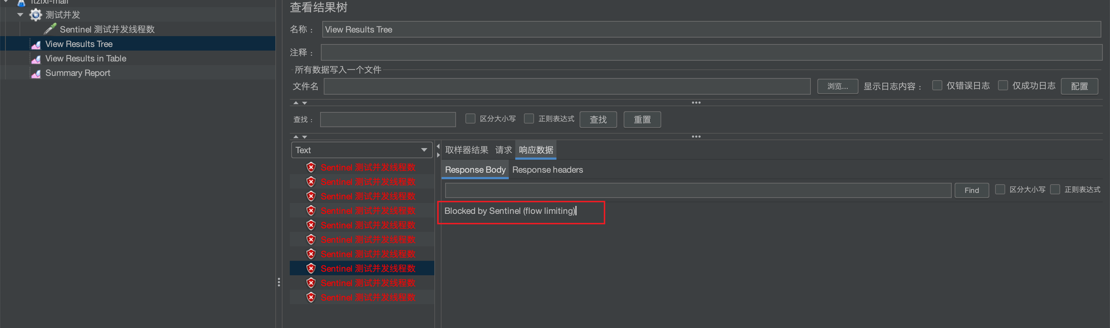Click the 文件名 filename field
Image resolution: width=1110 pixels, height=328 pixels.
567,86
